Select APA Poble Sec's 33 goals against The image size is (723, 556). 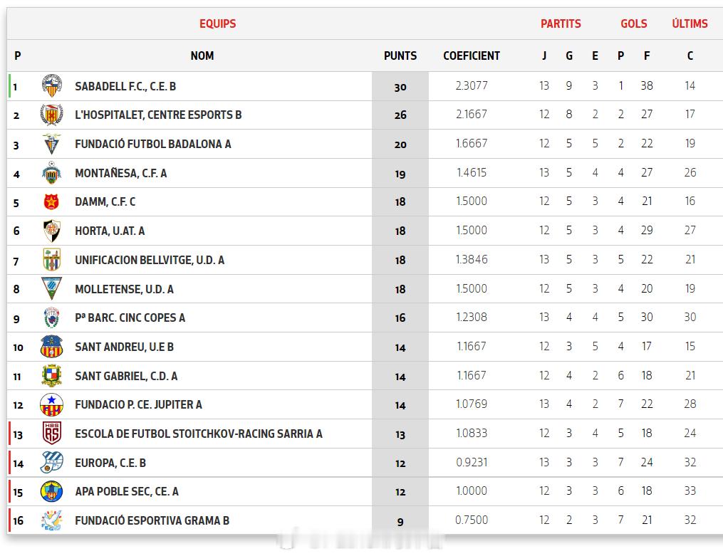tap(690, 491)
